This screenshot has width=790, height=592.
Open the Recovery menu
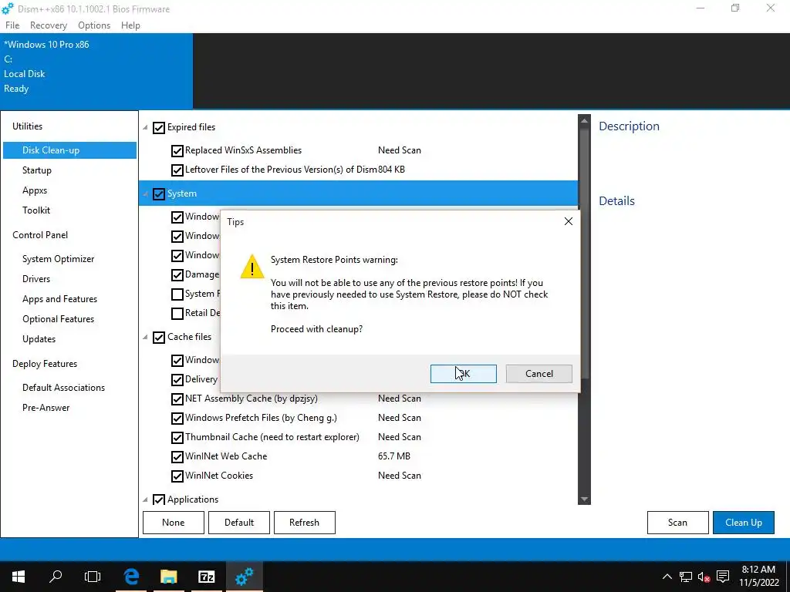click(x=49, y=25)
